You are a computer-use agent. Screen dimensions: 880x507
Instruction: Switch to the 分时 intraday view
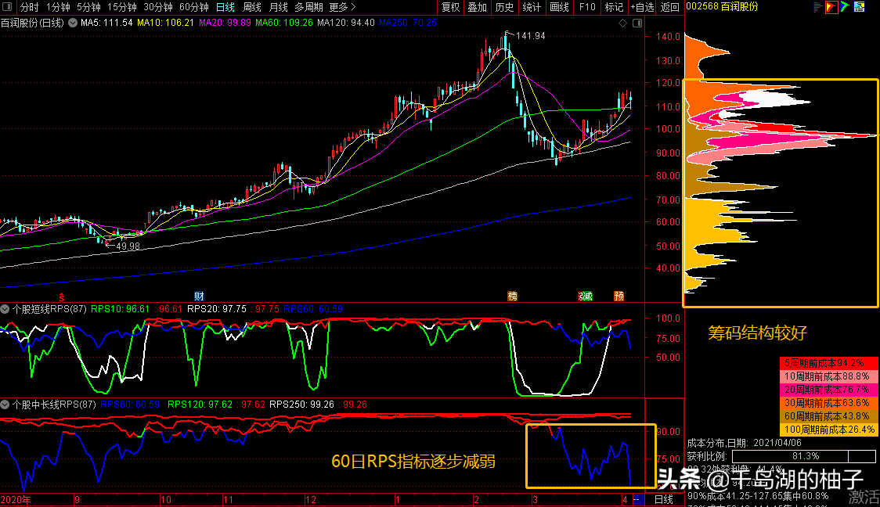coord(29,7)
